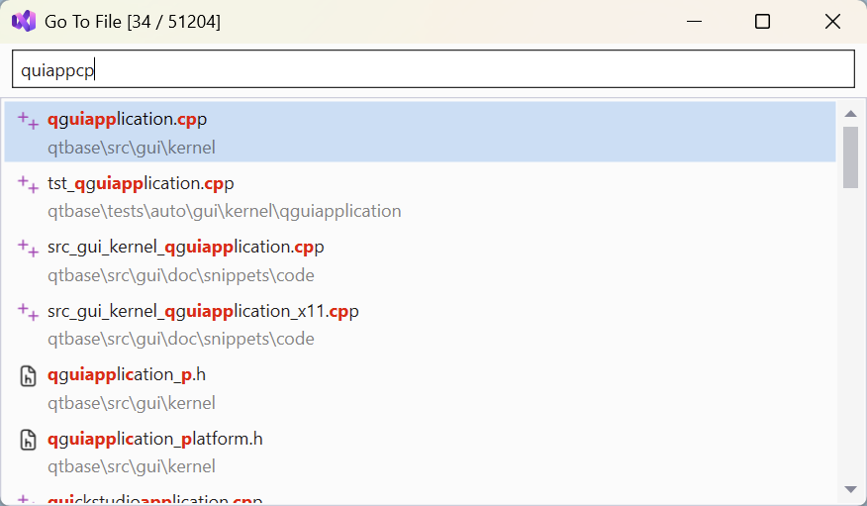867x506 pixels.
Task: Click the C++ icon beside src_gui_kernel_qguiapplication.cpp
Action: click(x=29, y=247)
